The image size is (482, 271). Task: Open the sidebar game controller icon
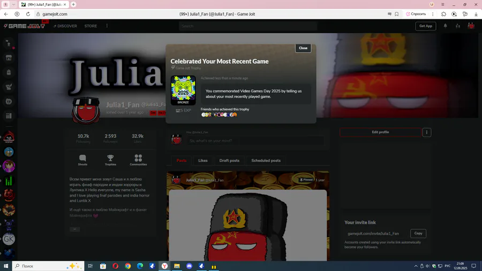pyautogui.click(x=9, y=101)
